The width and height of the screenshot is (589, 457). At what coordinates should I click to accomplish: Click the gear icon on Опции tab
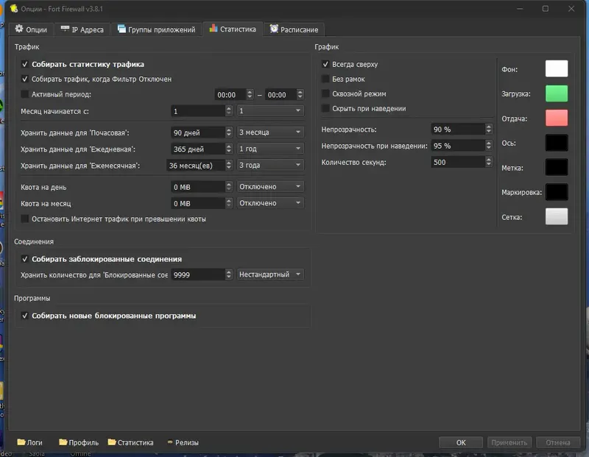pyautogui.click(x=19, y=29)
